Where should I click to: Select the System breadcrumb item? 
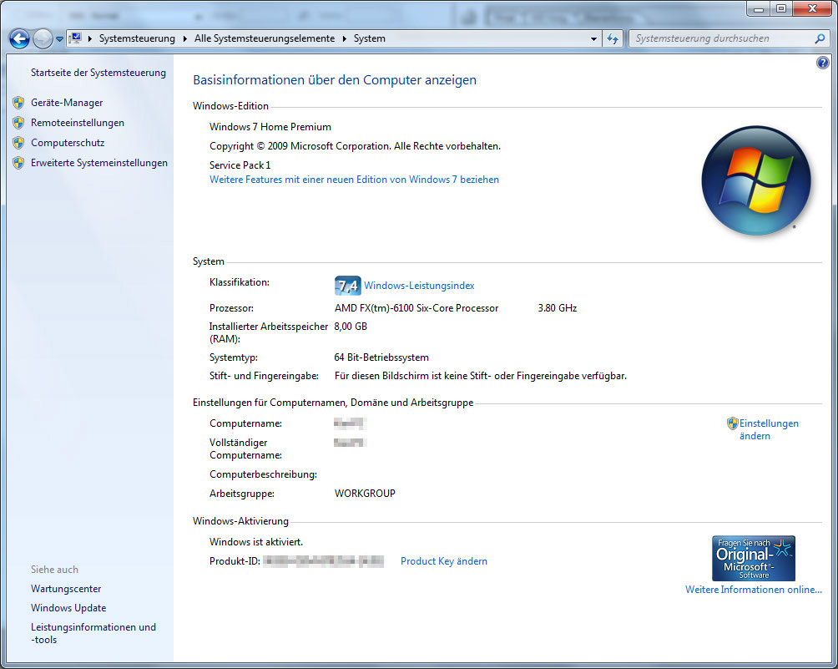pyautogui.click(x=369, y=38)
